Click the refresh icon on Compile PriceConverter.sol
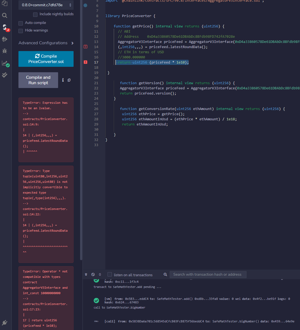This screenshot has width=300, height=330. tap(37, 56)
